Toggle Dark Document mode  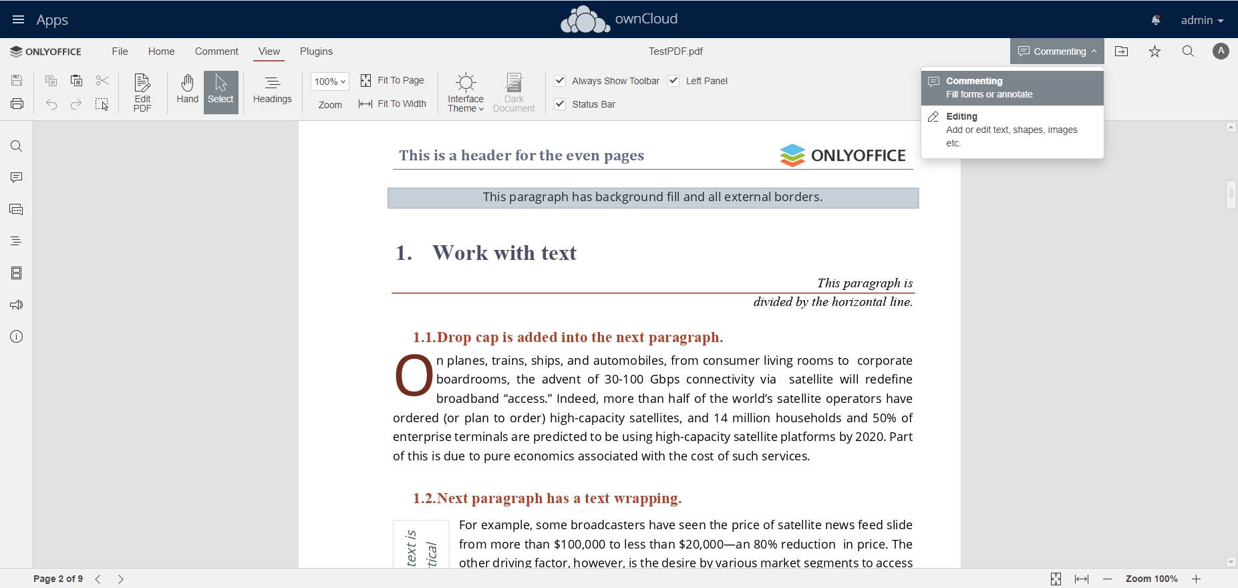pyautogui.click(x=514, y=92)
